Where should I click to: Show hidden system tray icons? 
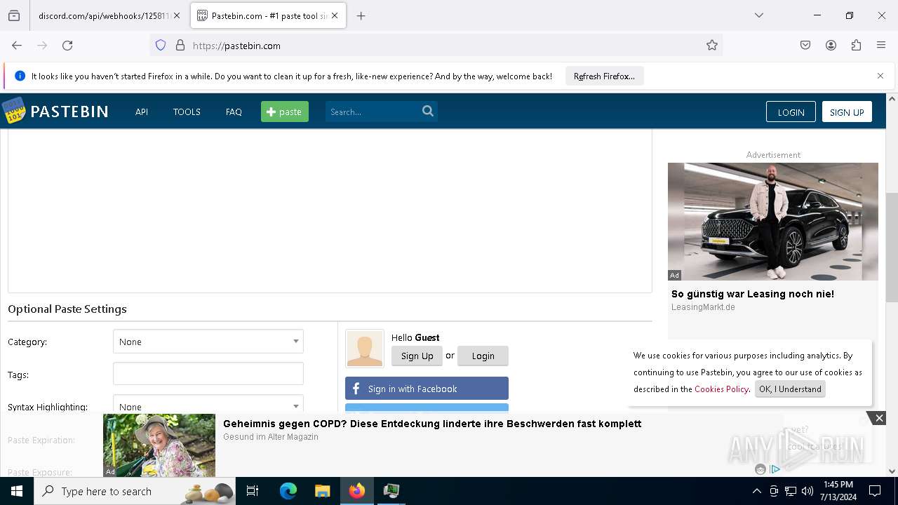pyautogui.click(x=756, y=491)
